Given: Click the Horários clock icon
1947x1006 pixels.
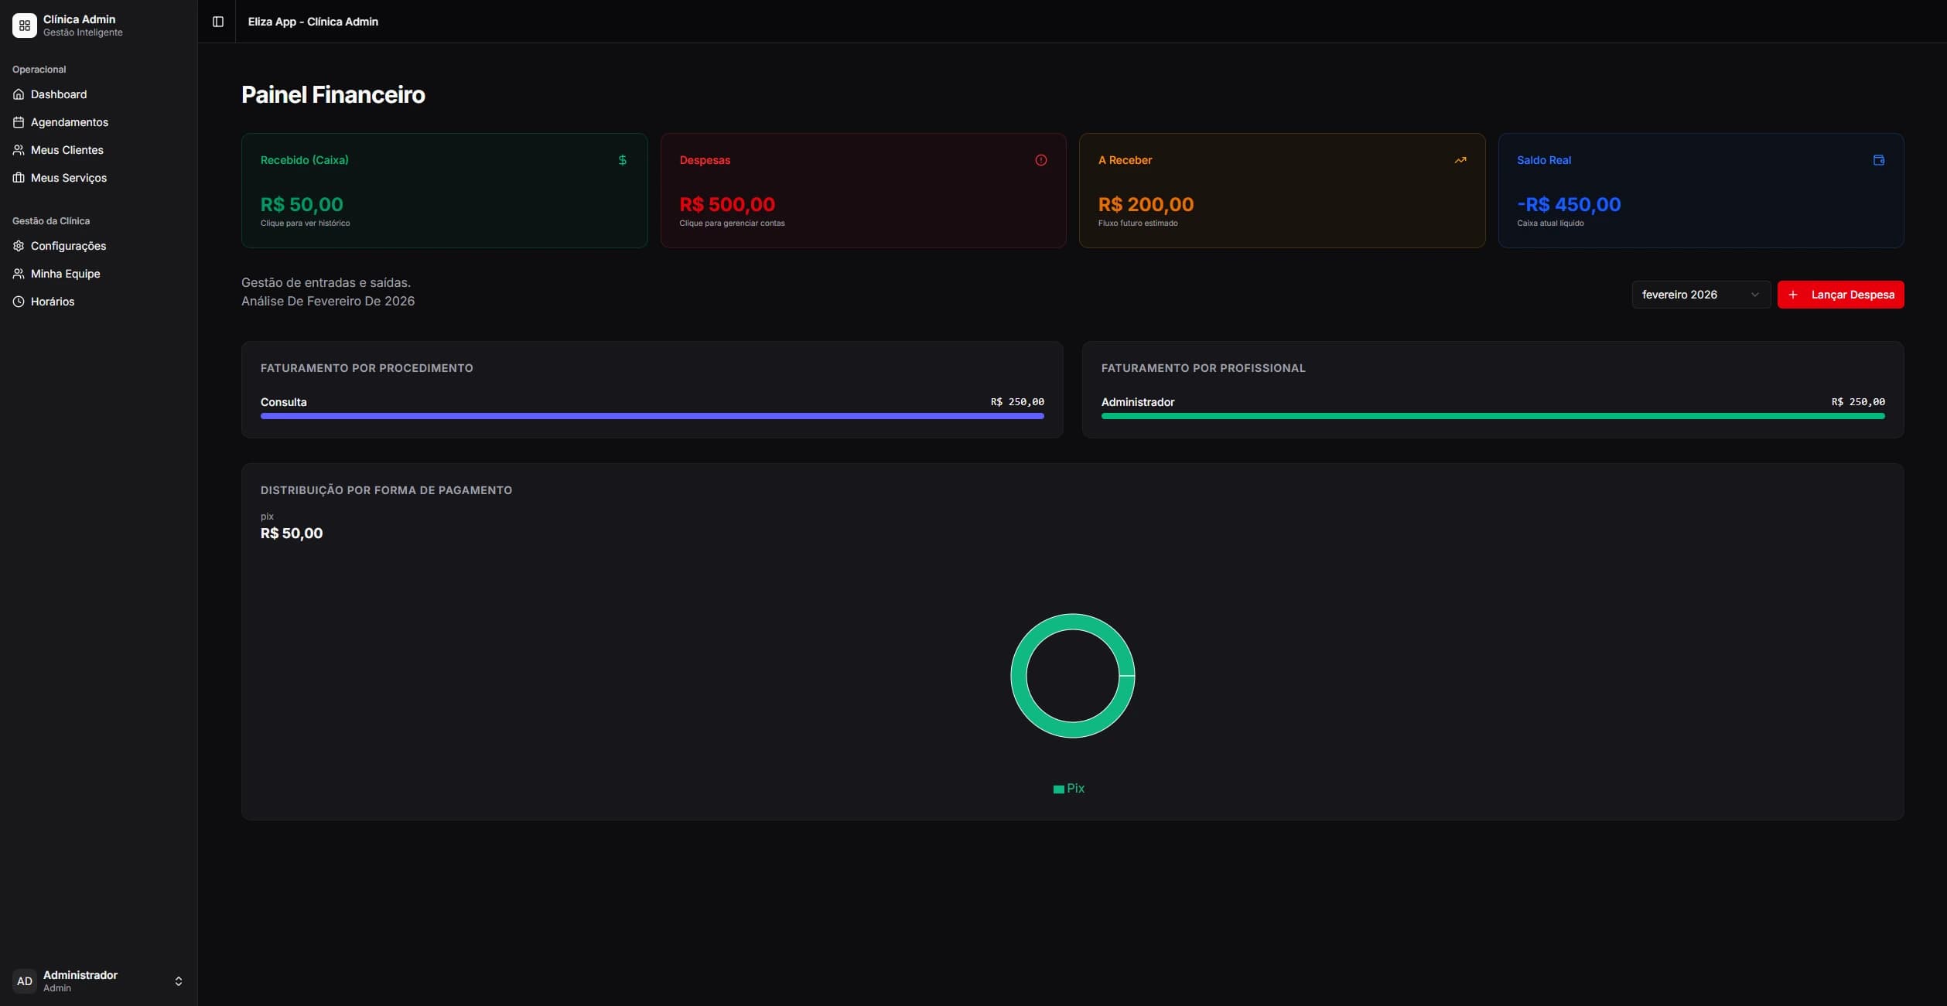Looking at the screenshot, I should [x=19, y=302].
